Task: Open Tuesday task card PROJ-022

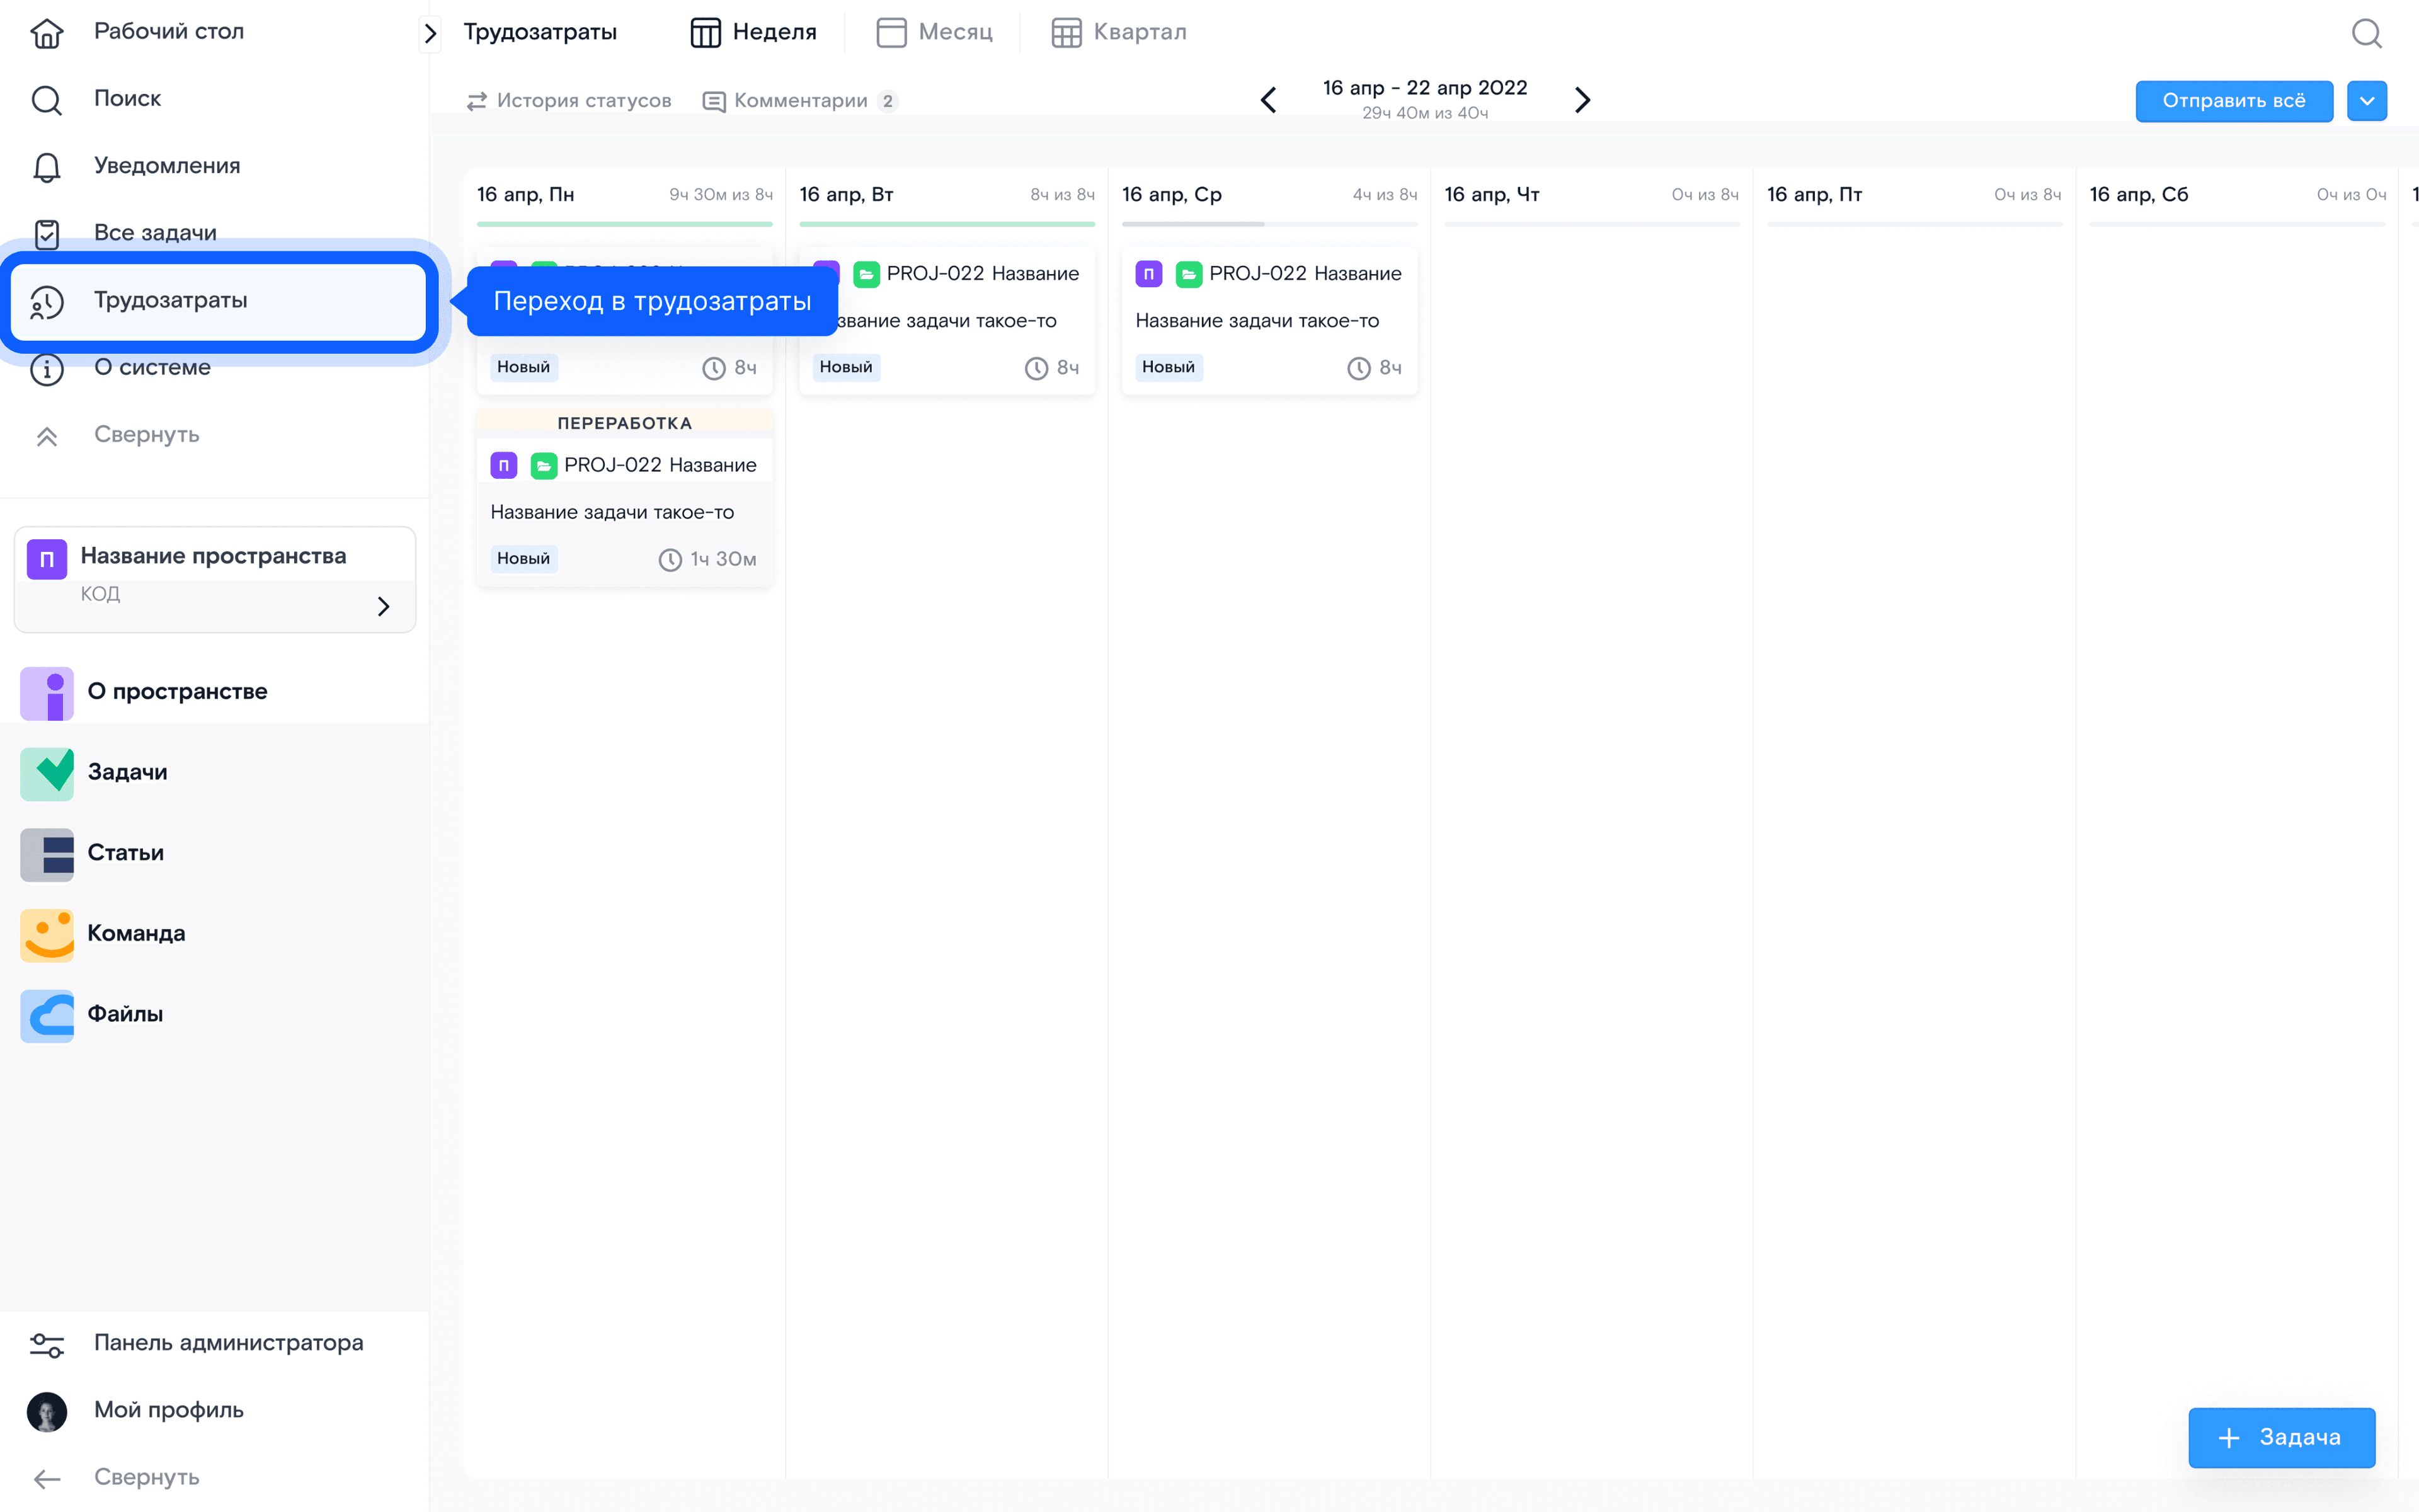Action: tap(981, 274)
